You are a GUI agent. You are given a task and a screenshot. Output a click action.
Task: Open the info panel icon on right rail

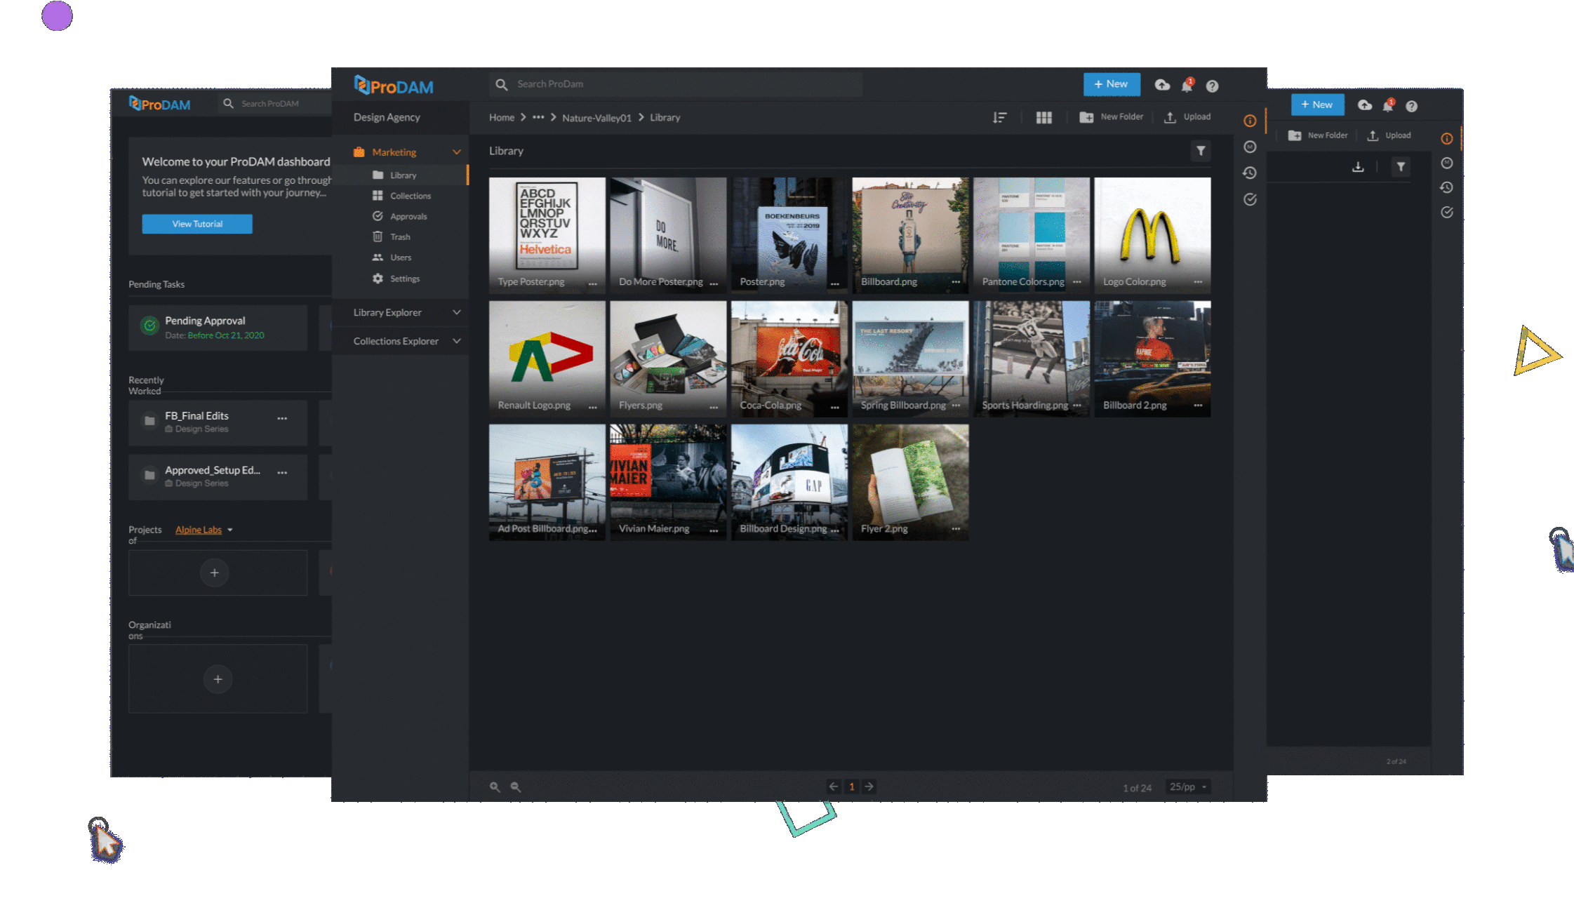point(1250,121)
